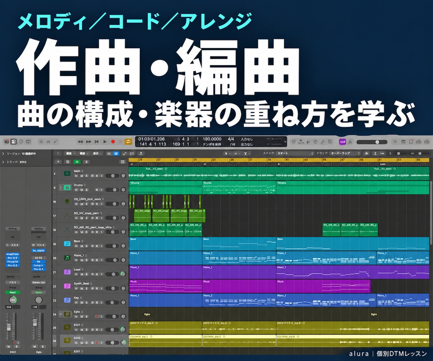Select the Pluck region at bar 33

(239, 286)
